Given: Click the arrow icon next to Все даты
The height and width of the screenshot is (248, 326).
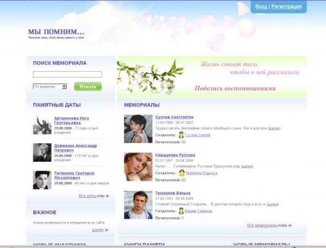Looking at the screenshot, I should (x=108, y=196).
